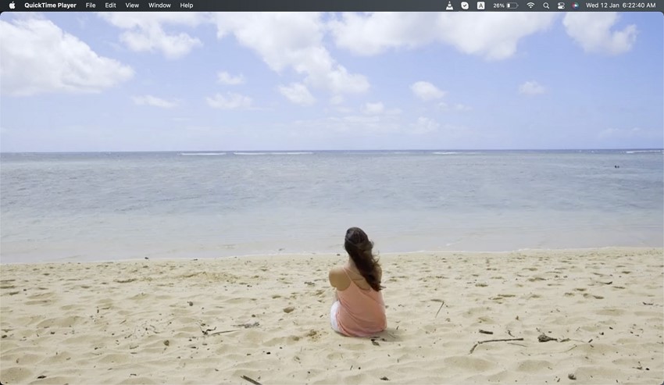Open Spotlight search
The image size is (664, 385).
(x=546, y=5)
